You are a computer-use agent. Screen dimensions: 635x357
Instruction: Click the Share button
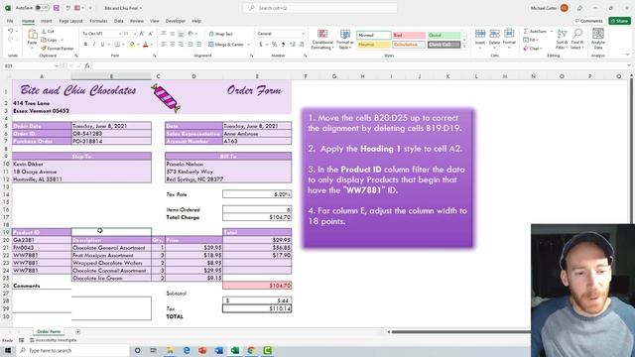pos(619,21)
